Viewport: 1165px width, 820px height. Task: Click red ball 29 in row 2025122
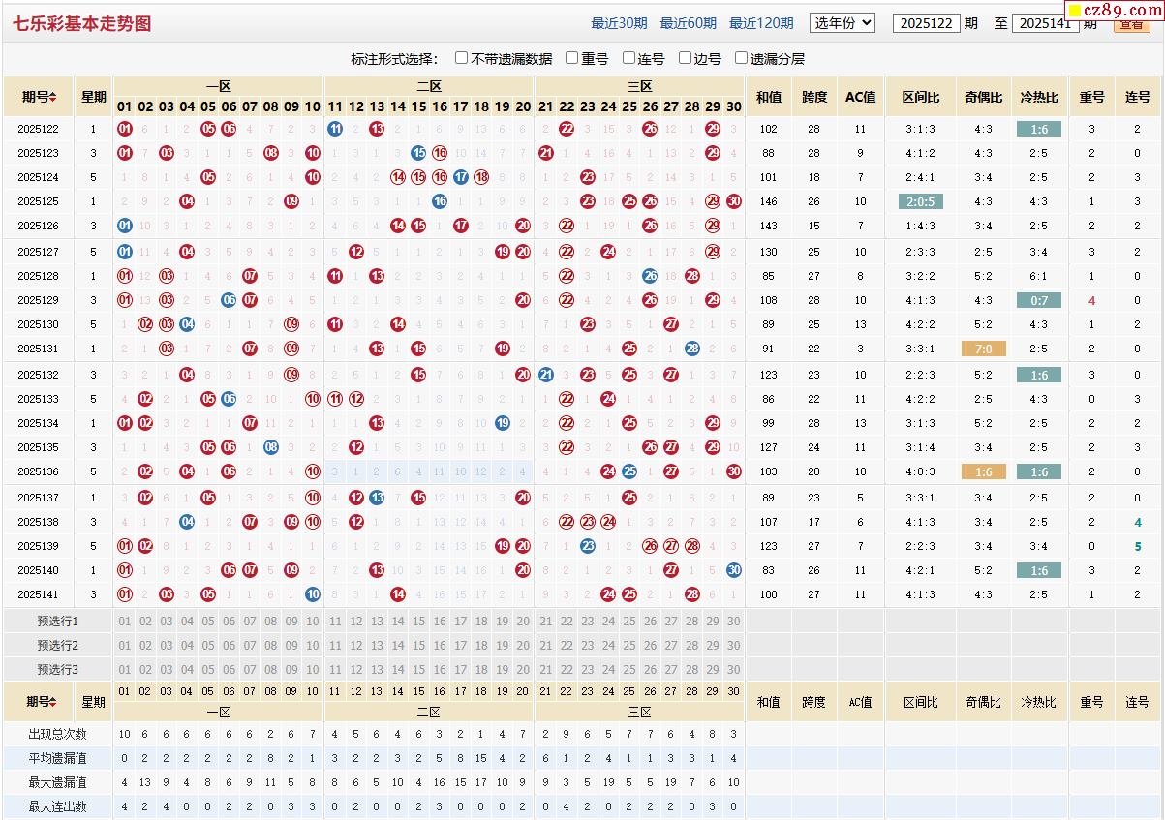tap(713, 129)
